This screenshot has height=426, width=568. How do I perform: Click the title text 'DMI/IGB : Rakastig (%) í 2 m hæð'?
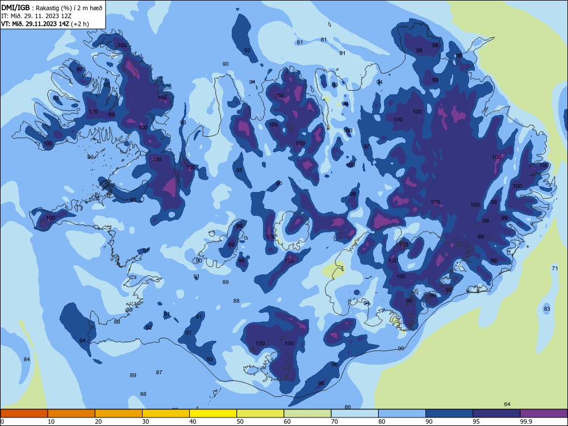[52, 7]
